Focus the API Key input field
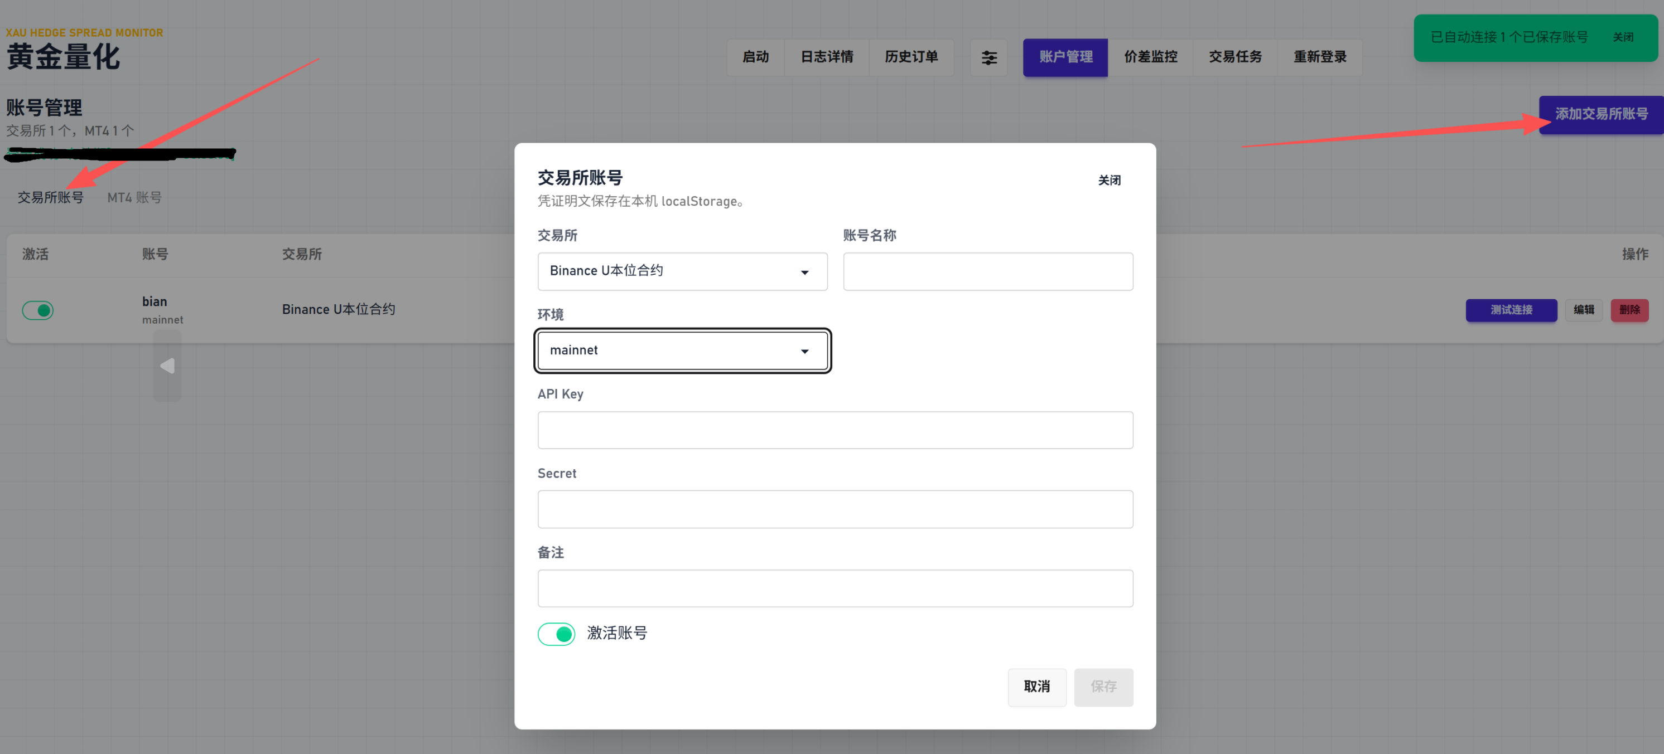 pyautogui.click(x=835, y=430)
